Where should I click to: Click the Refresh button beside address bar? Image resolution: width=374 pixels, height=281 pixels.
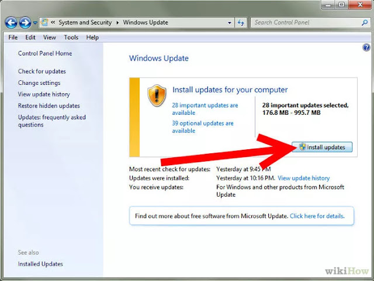241,23
